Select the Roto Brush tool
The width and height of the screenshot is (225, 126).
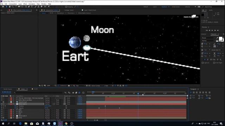tap(45, 7)
